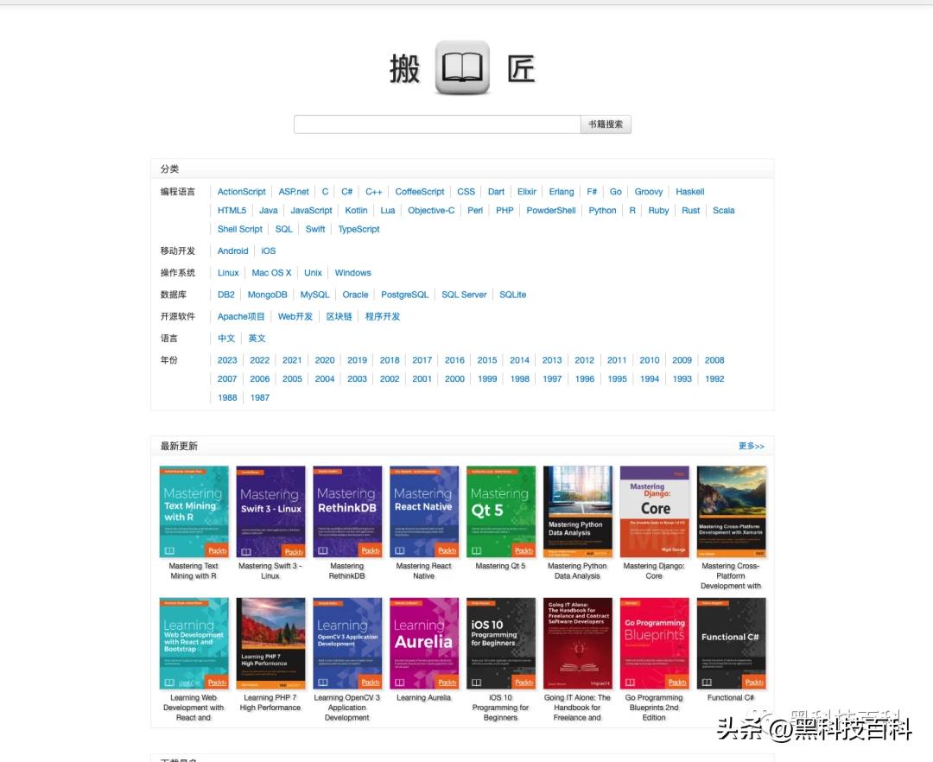Open Mastering Qt 5 book cover
Image resolution: width=933 pixels, height=762 pixels.
501,511
